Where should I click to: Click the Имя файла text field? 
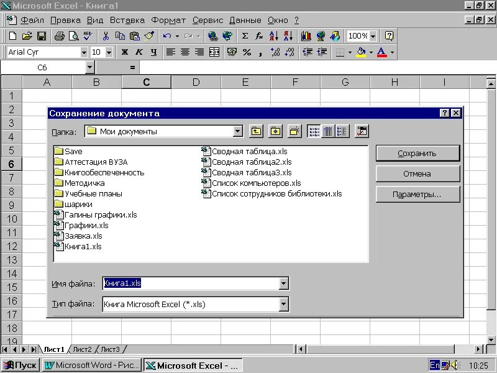pyautogui.click(x=191, y=283)
